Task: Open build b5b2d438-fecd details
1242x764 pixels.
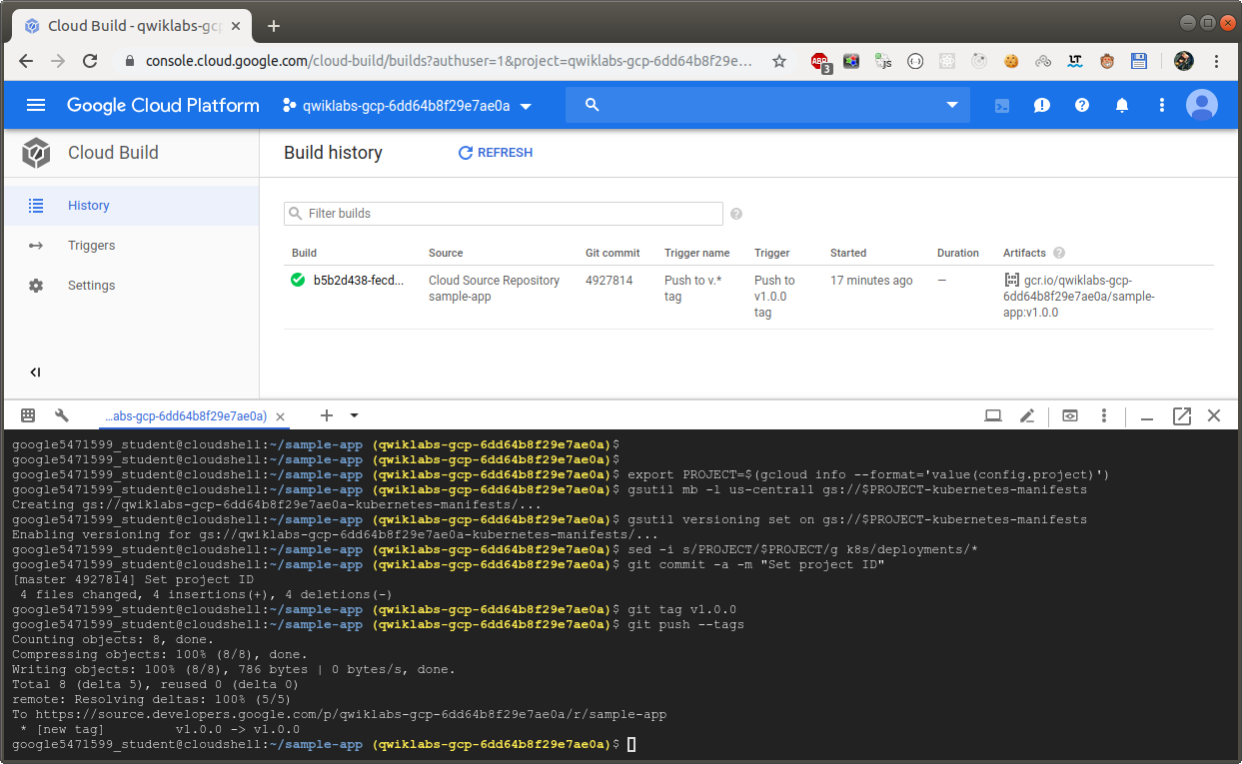Action: 359,281
